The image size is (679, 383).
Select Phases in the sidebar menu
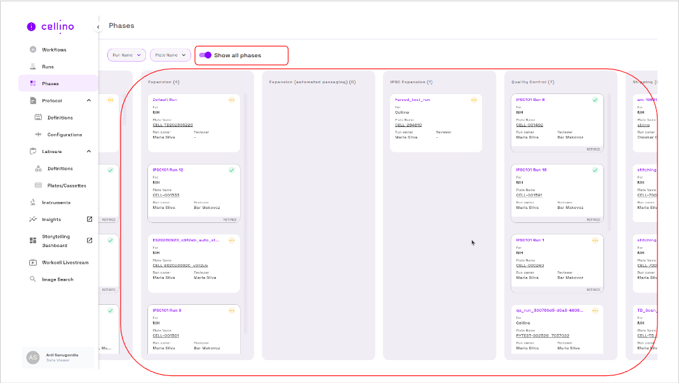50,83
